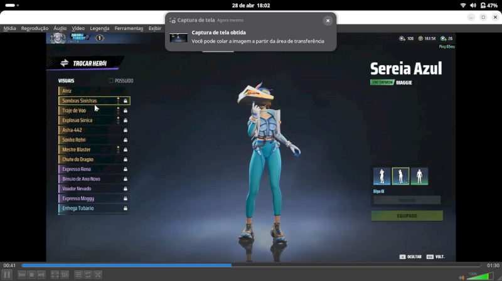This screenshot has height=281, width=502.
Task: Click variants dots on Explosão Sônica row
Action: [118, 120]
